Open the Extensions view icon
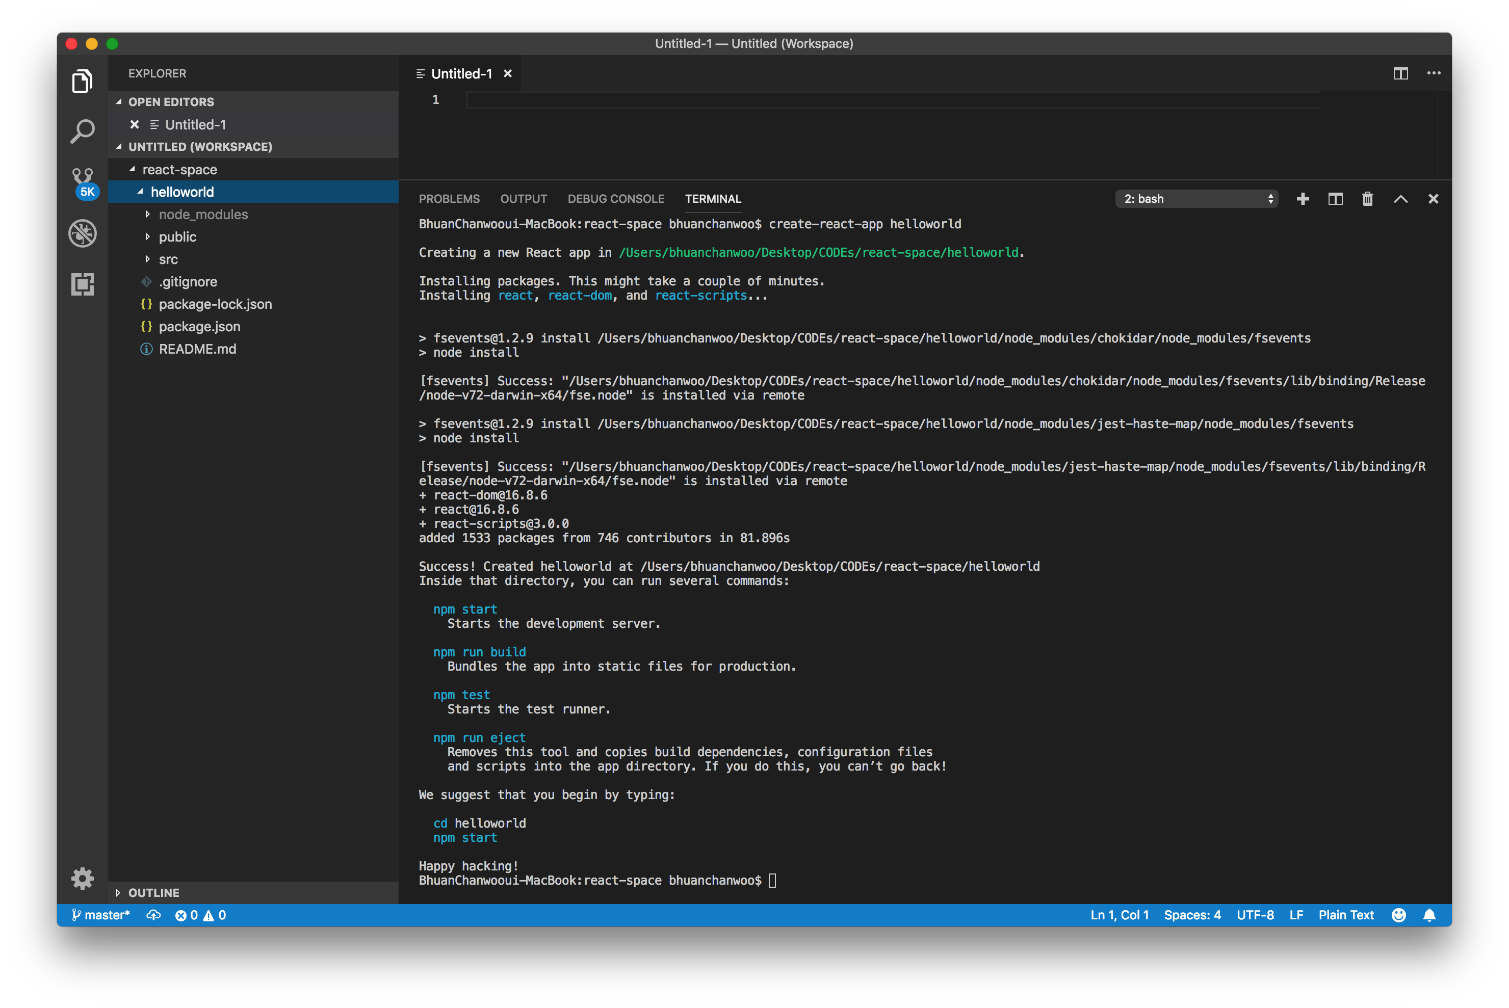Screen dimensions: 1509x1008 click(82, 283)
